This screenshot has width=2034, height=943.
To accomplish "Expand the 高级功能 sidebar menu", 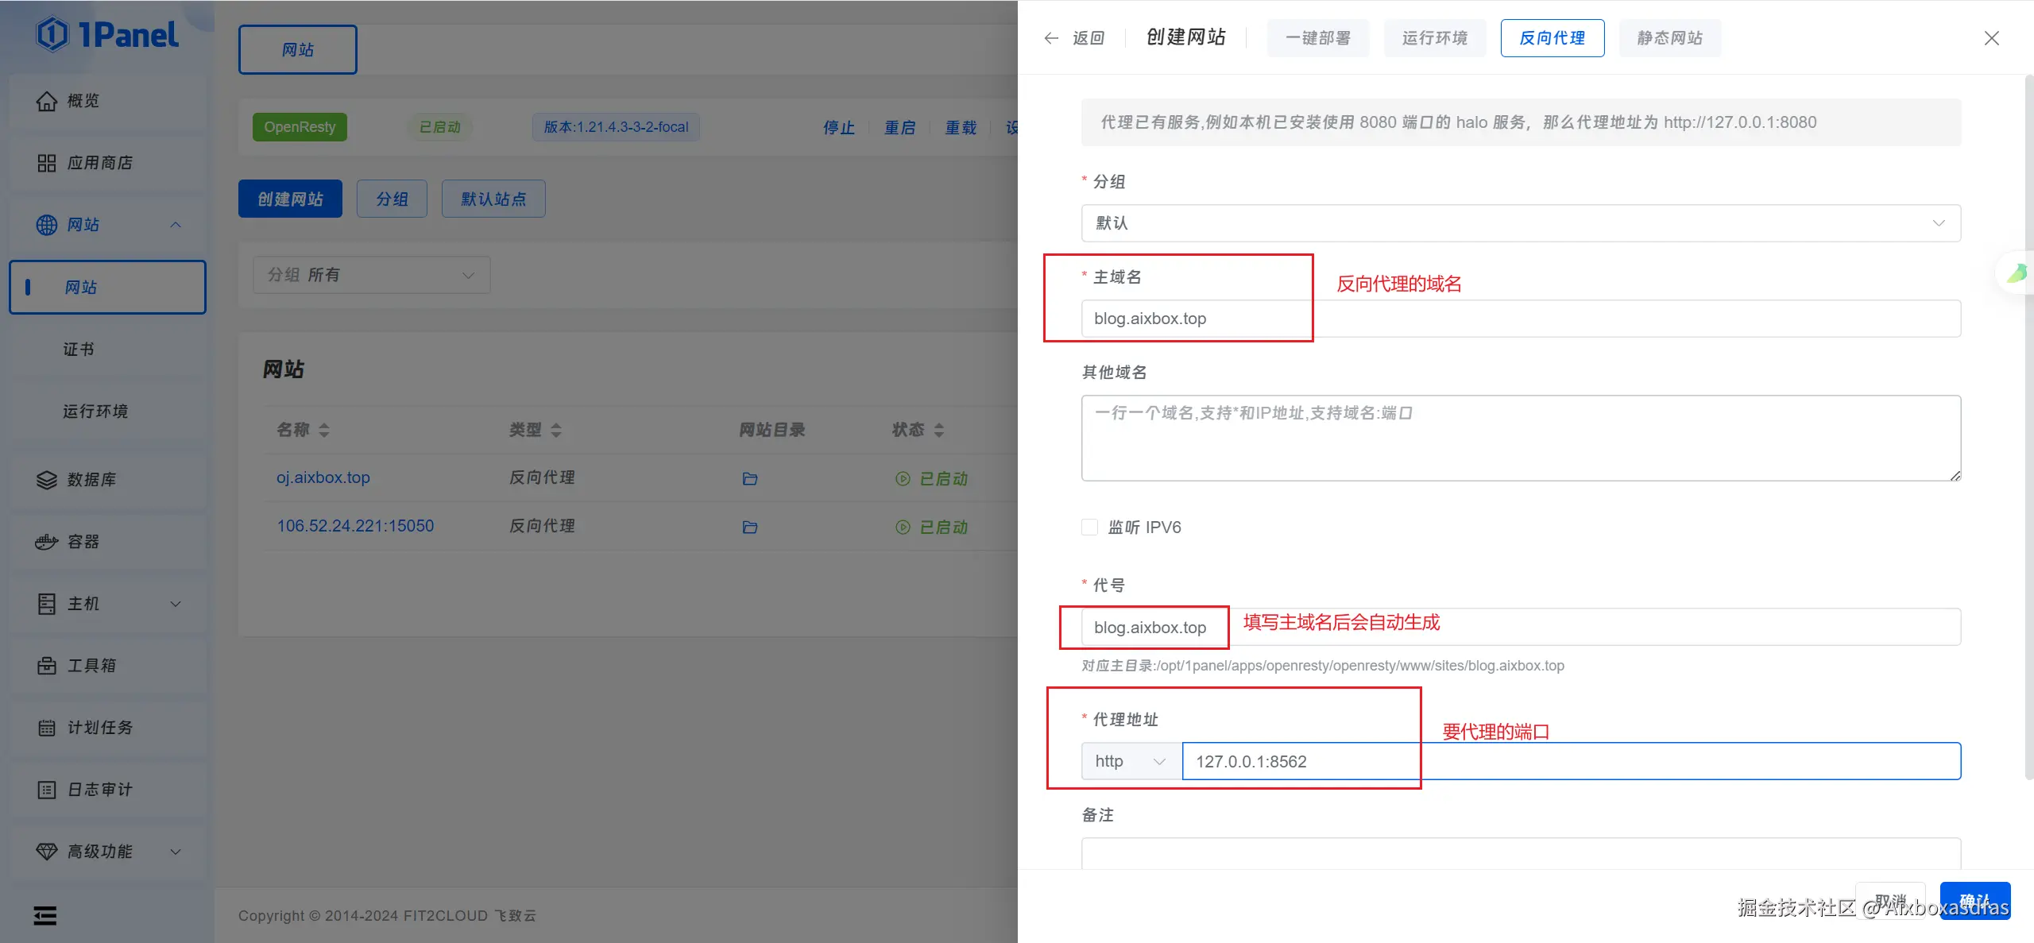I will coord(176,852).
